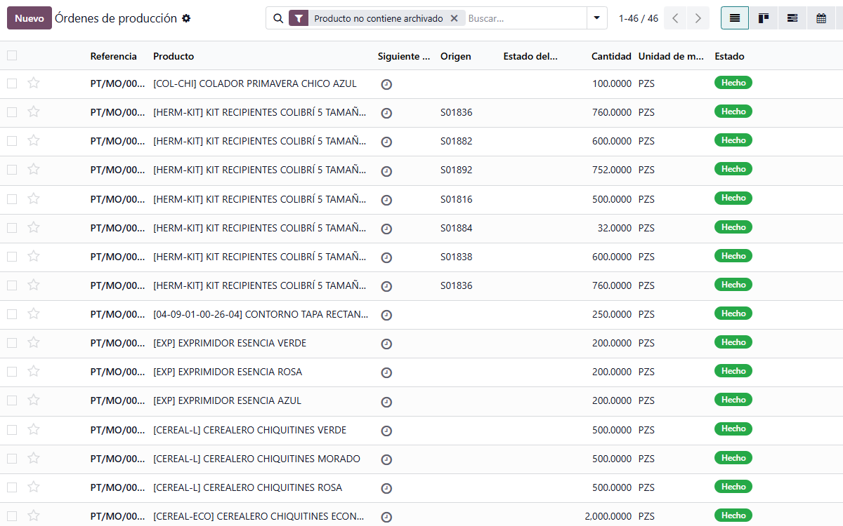Open the gear icon beside Órdenes de producción
Viewport: 843px width, 526px height.
coord(185,18)
